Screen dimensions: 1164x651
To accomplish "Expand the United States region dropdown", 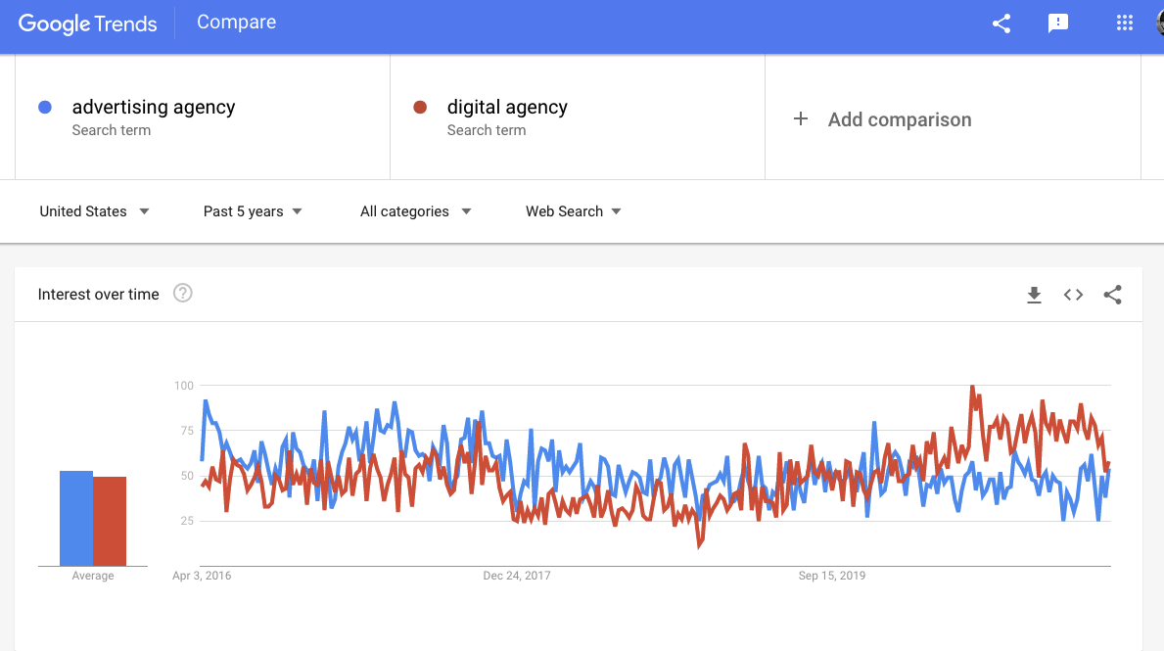I will click(94, 211).
